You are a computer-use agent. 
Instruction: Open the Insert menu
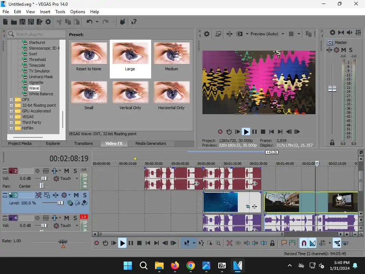tap(45, 12)
